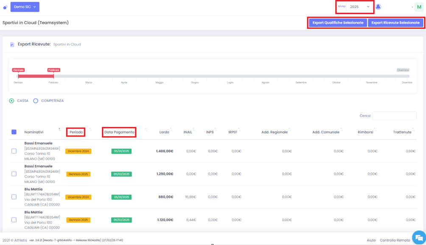Click the Periodo column header
The width and height of the screenshot is (426, 245).
coord(76,132)
